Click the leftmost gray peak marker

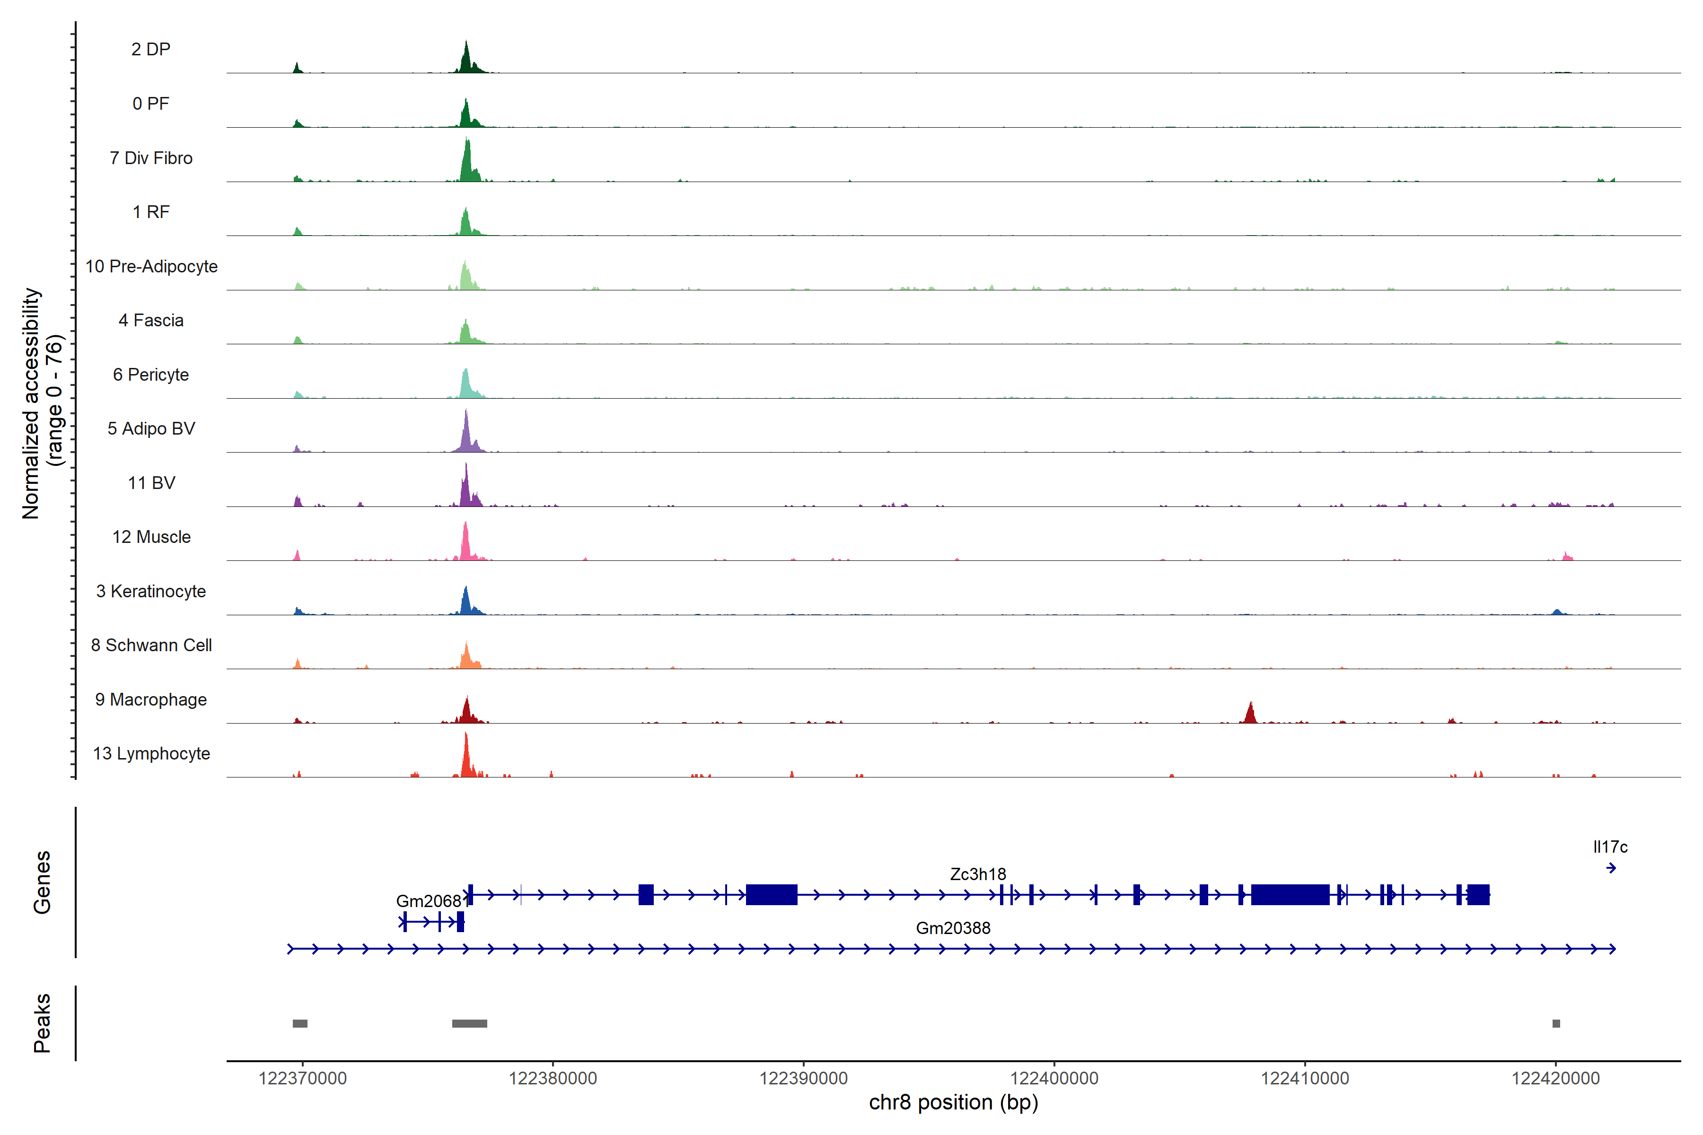click(300, 1023)
